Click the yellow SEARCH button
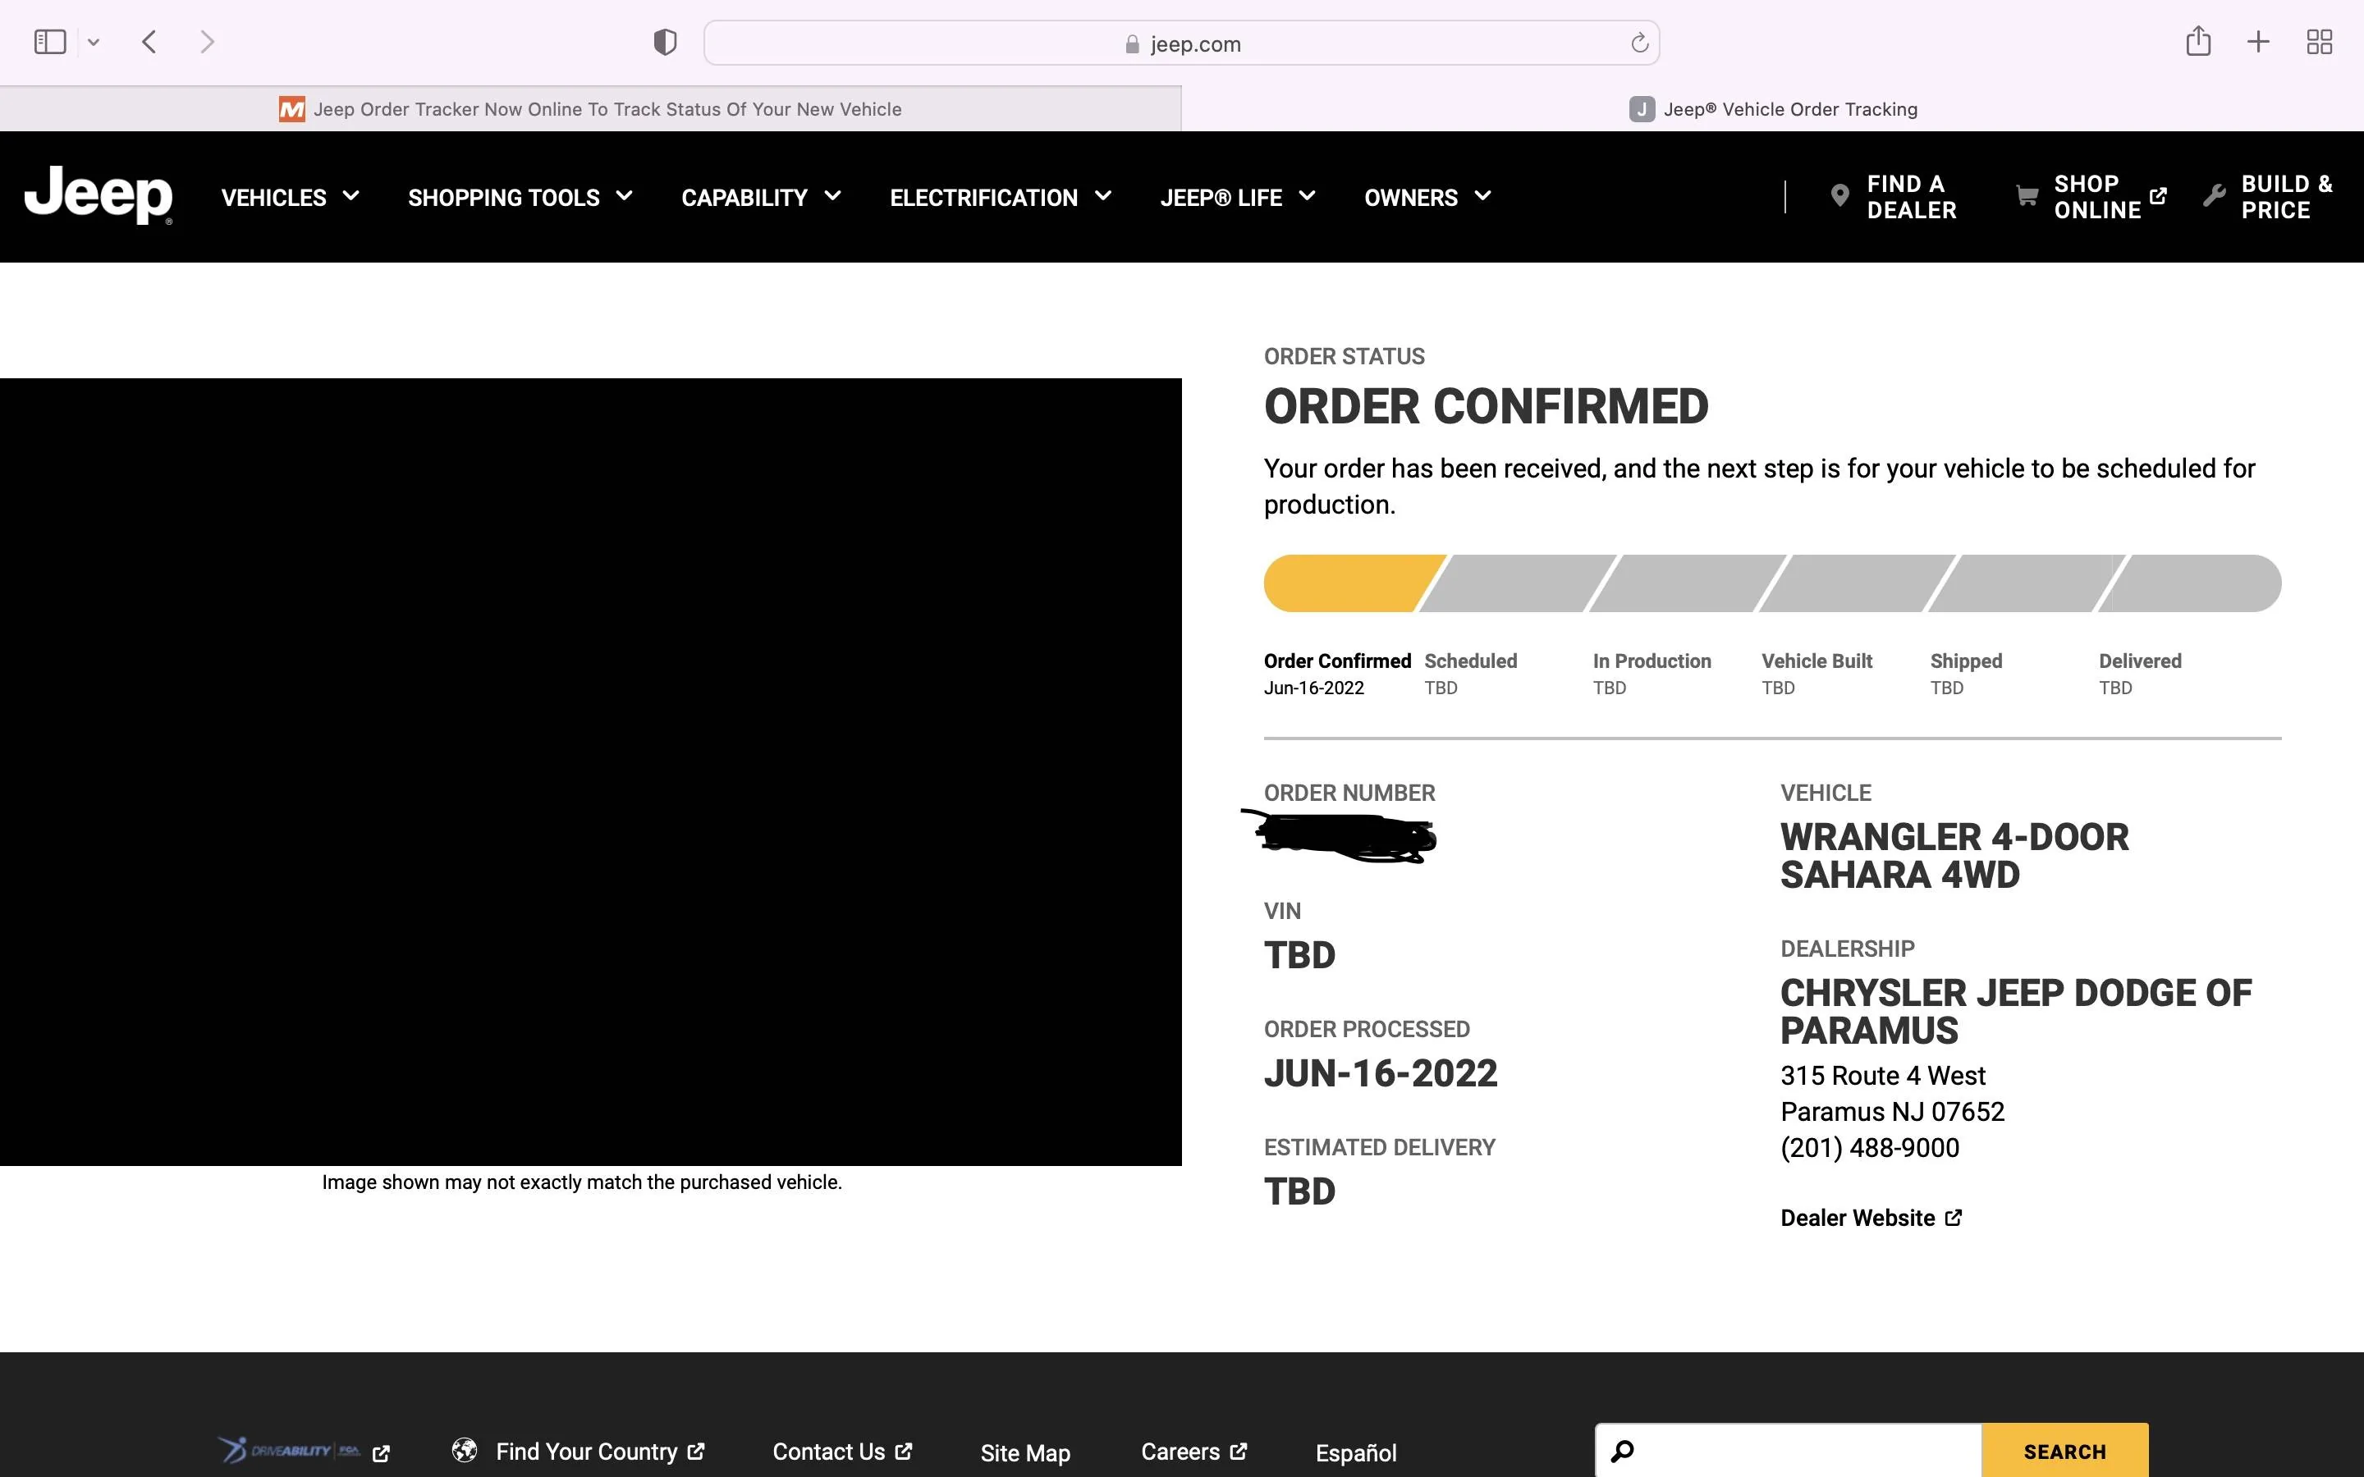Screen dimensions: 2364x1477 tap(2065, 1452)
